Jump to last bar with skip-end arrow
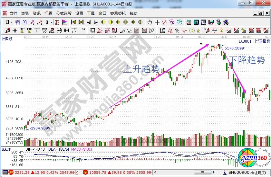The width and height of the screenshot is (271, 177). (x=81, y=22)
